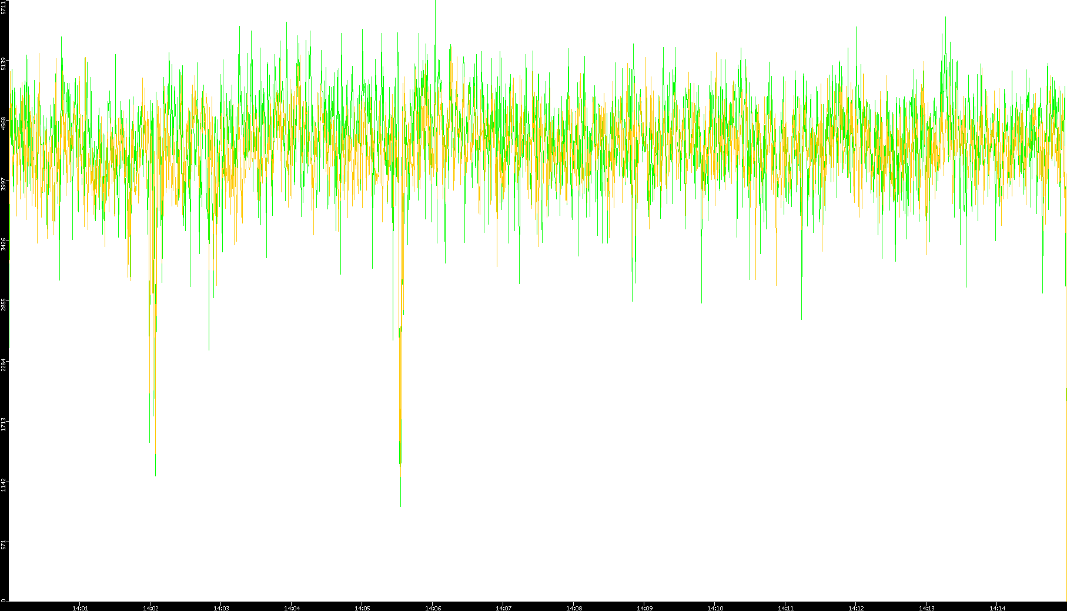Click the 0 value at the axis origin
The image size is (1067, 611).
point(4,600)
